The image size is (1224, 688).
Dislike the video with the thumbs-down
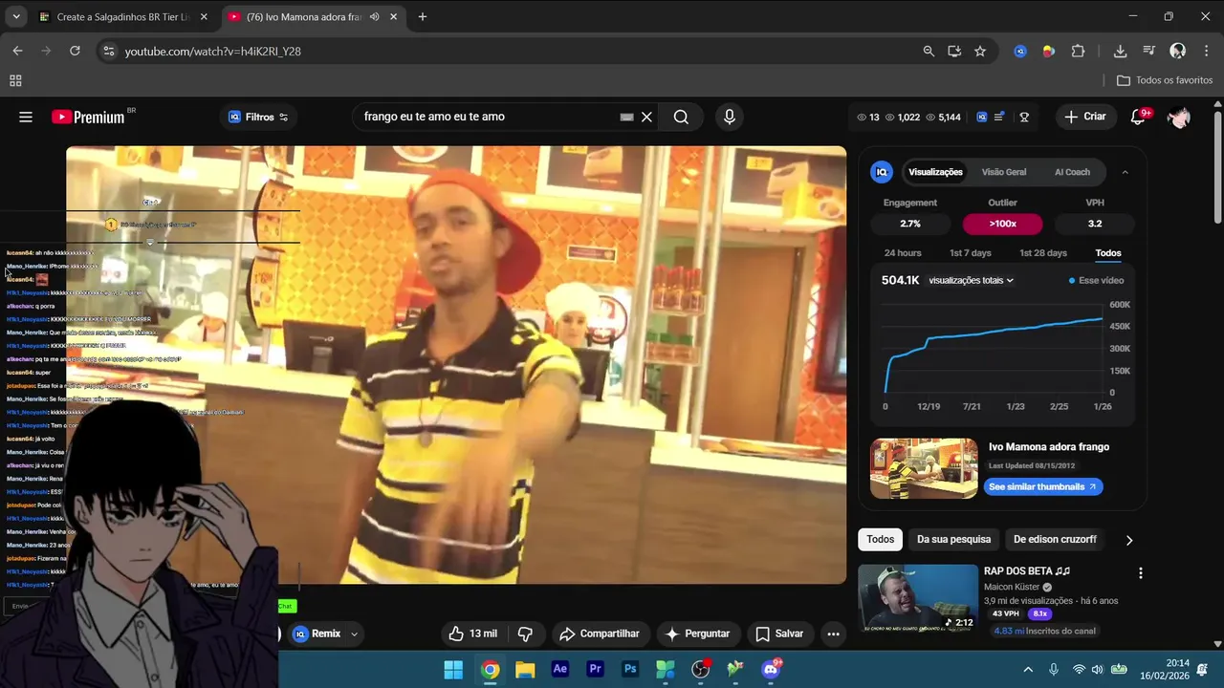point(525,634)
